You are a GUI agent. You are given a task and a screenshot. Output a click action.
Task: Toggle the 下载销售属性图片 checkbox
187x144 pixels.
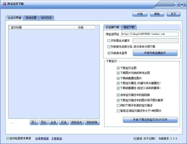[x=118, y=78]
